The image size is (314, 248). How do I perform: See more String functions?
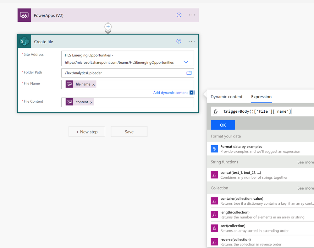306,162
